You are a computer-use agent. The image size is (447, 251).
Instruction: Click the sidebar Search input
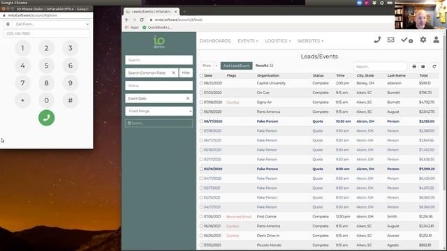(x=159, y=60)
